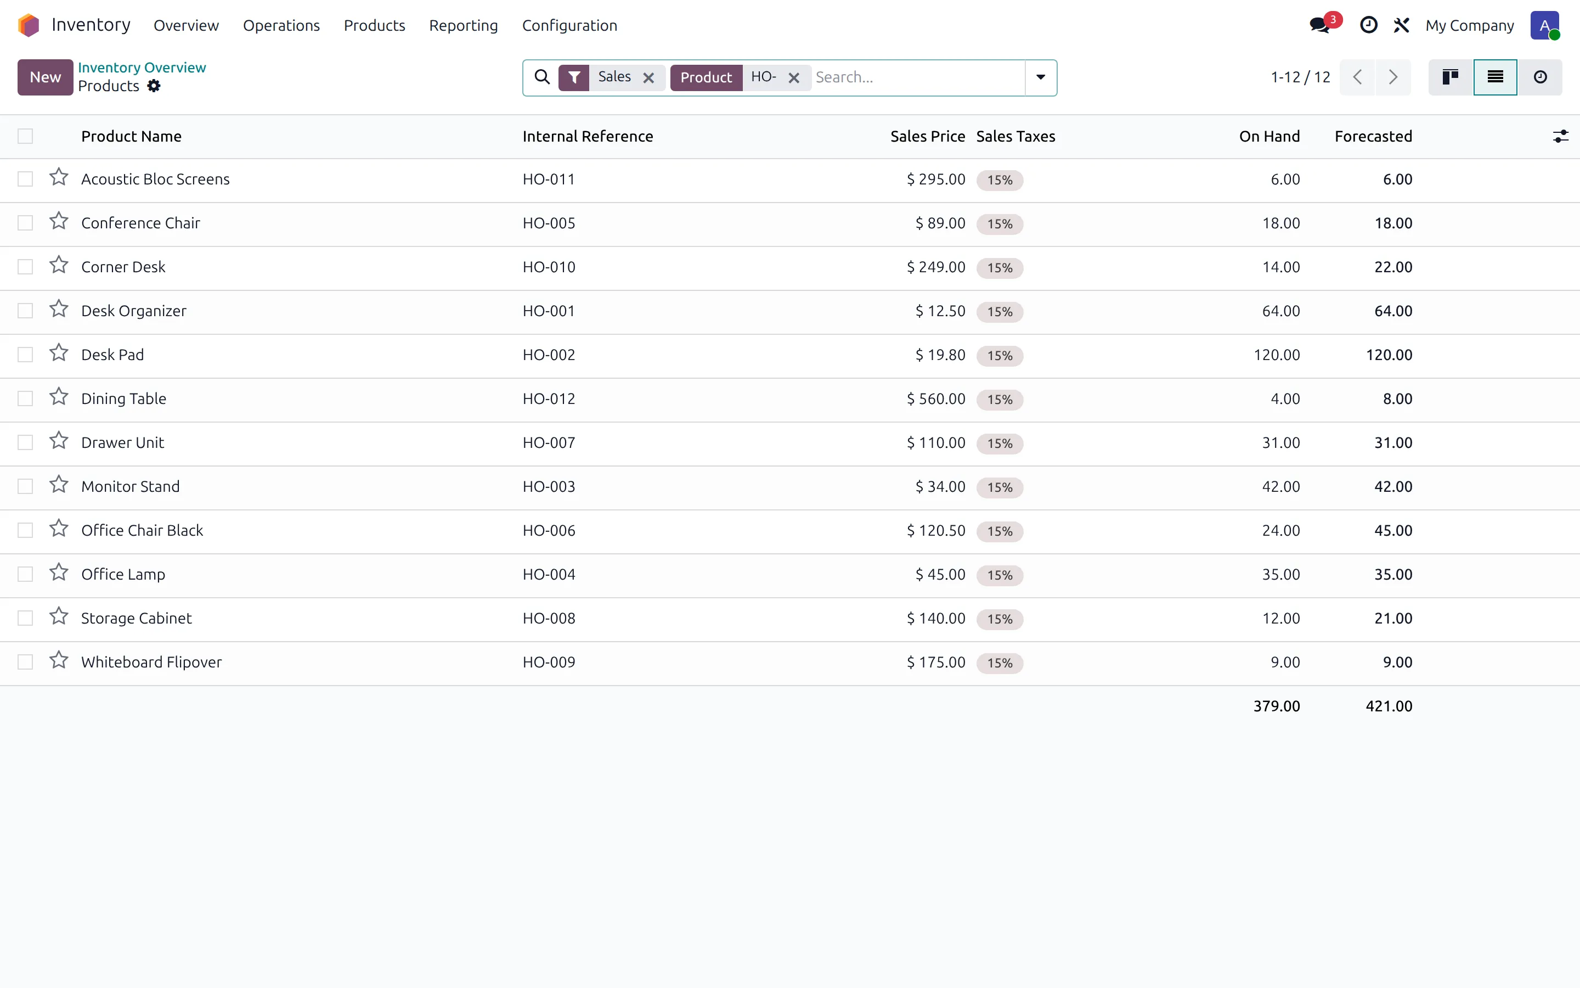The image size is (1580, 988).
Task: Favorite the Conference Chair product
Action: tap(59, 221)
